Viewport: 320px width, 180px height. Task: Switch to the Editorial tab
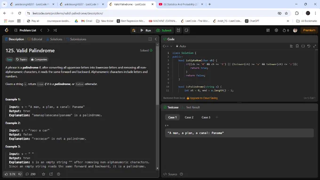tap(35, 39)
